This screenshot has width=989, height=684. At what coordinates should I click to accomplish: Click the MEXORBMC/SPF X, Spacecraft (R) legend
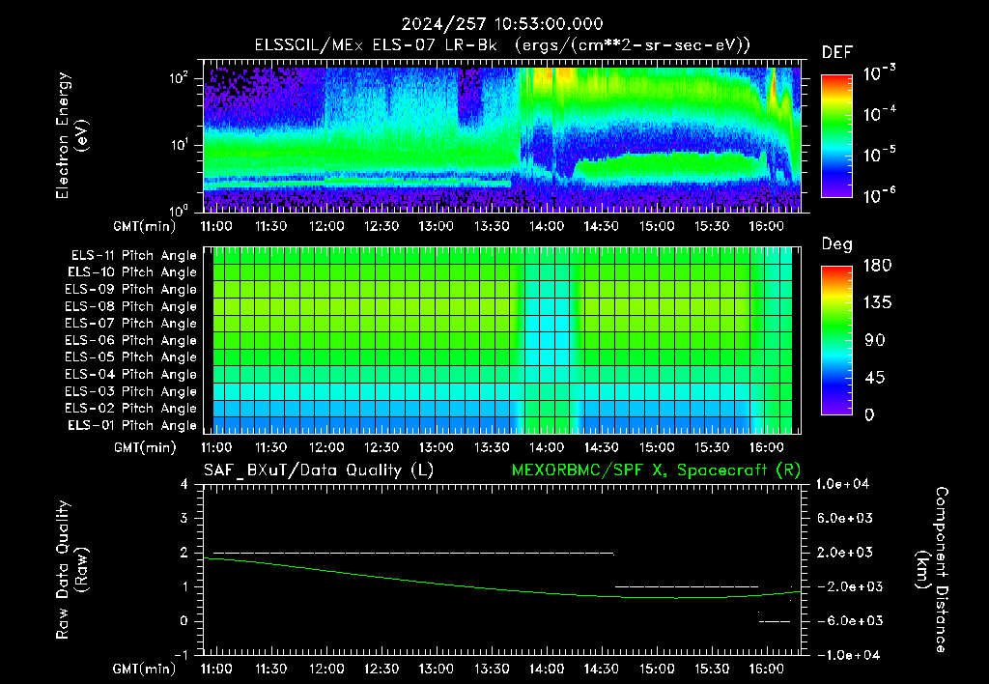pos(656,470)
